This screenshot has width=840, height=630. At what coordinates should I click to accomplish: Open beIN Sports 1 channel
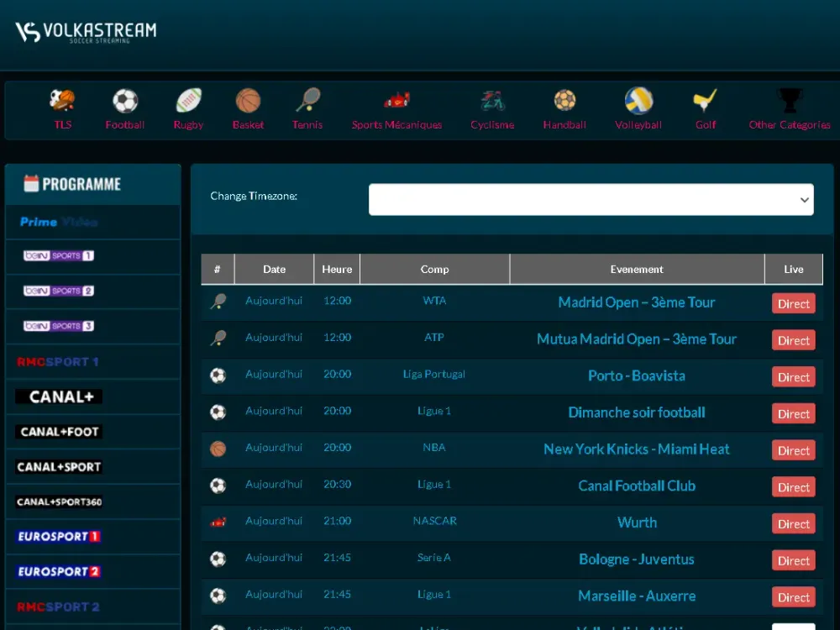(x=59, y=255)
